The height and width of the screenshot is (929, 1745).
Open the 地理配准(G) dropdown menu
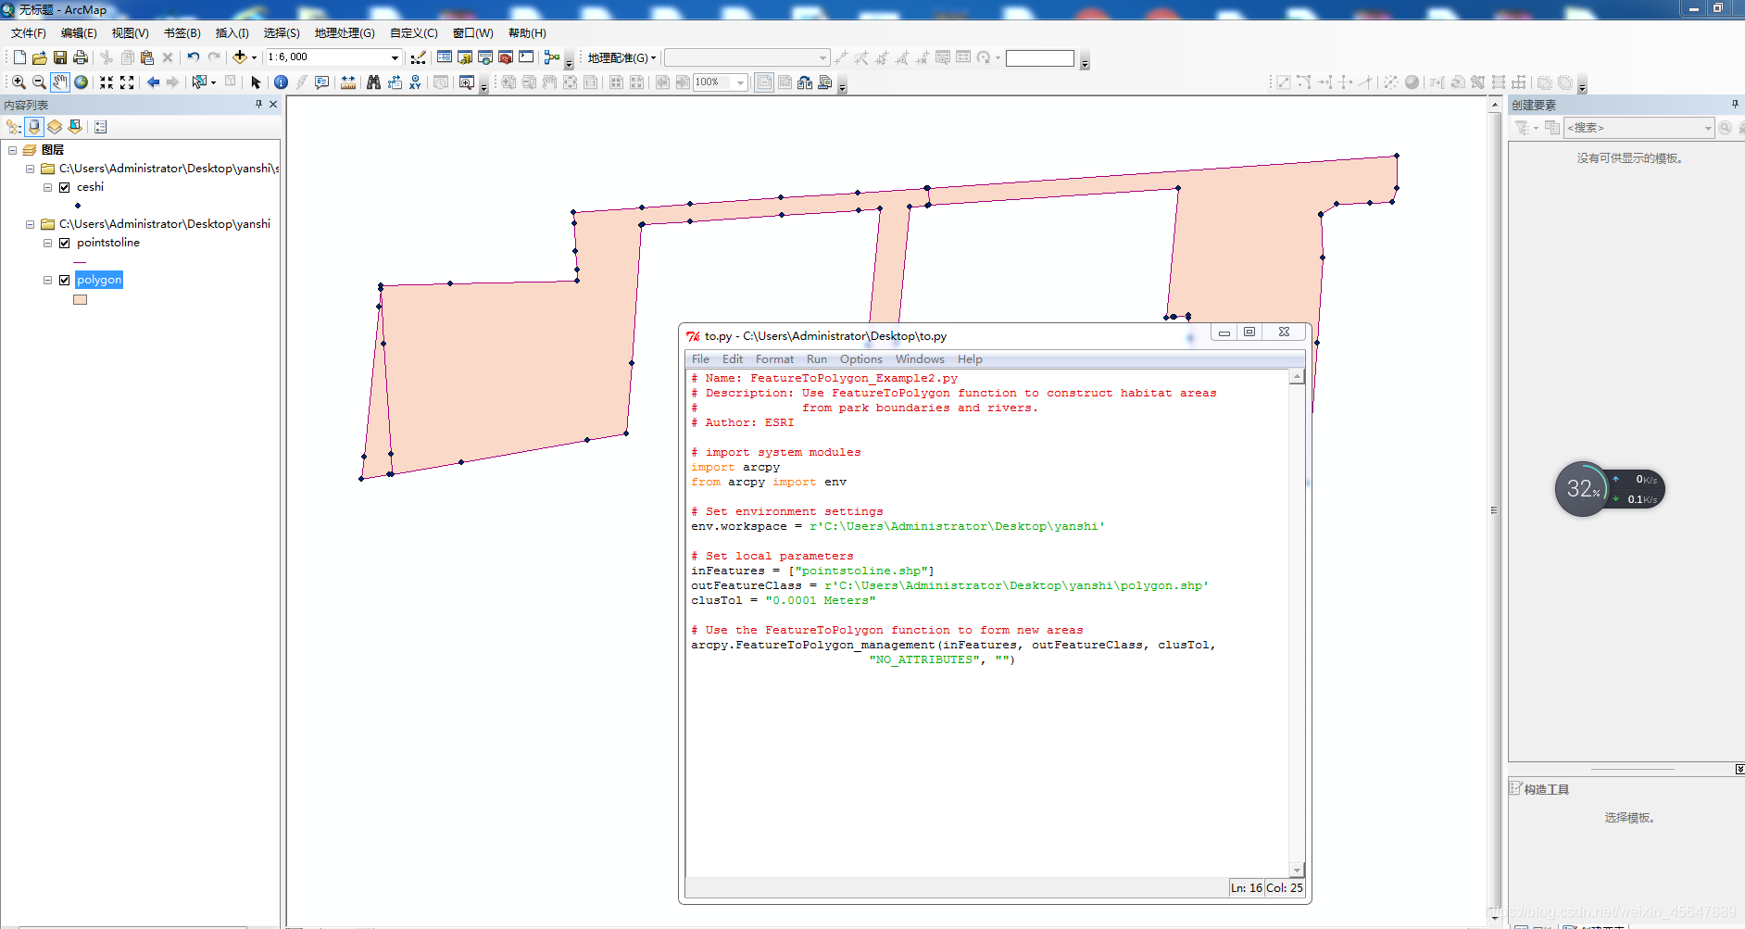point(621,57)
